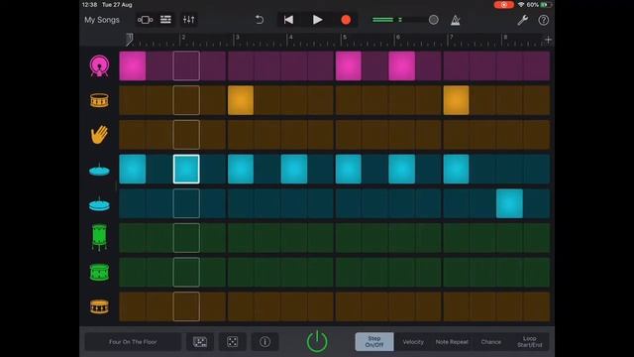Turn off the first kick drum step

coord(133,65)
